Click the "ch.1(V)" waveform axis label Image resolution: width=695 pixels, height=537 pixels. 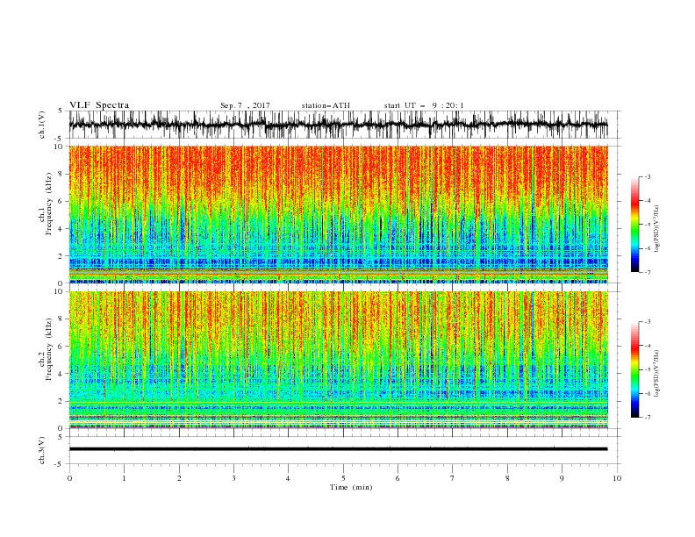coord(42,125)
